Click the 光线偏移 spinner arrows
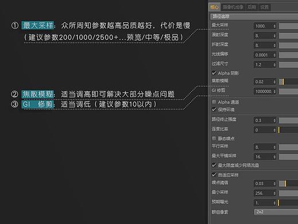The image size is (298, 224). coord(275,55)
